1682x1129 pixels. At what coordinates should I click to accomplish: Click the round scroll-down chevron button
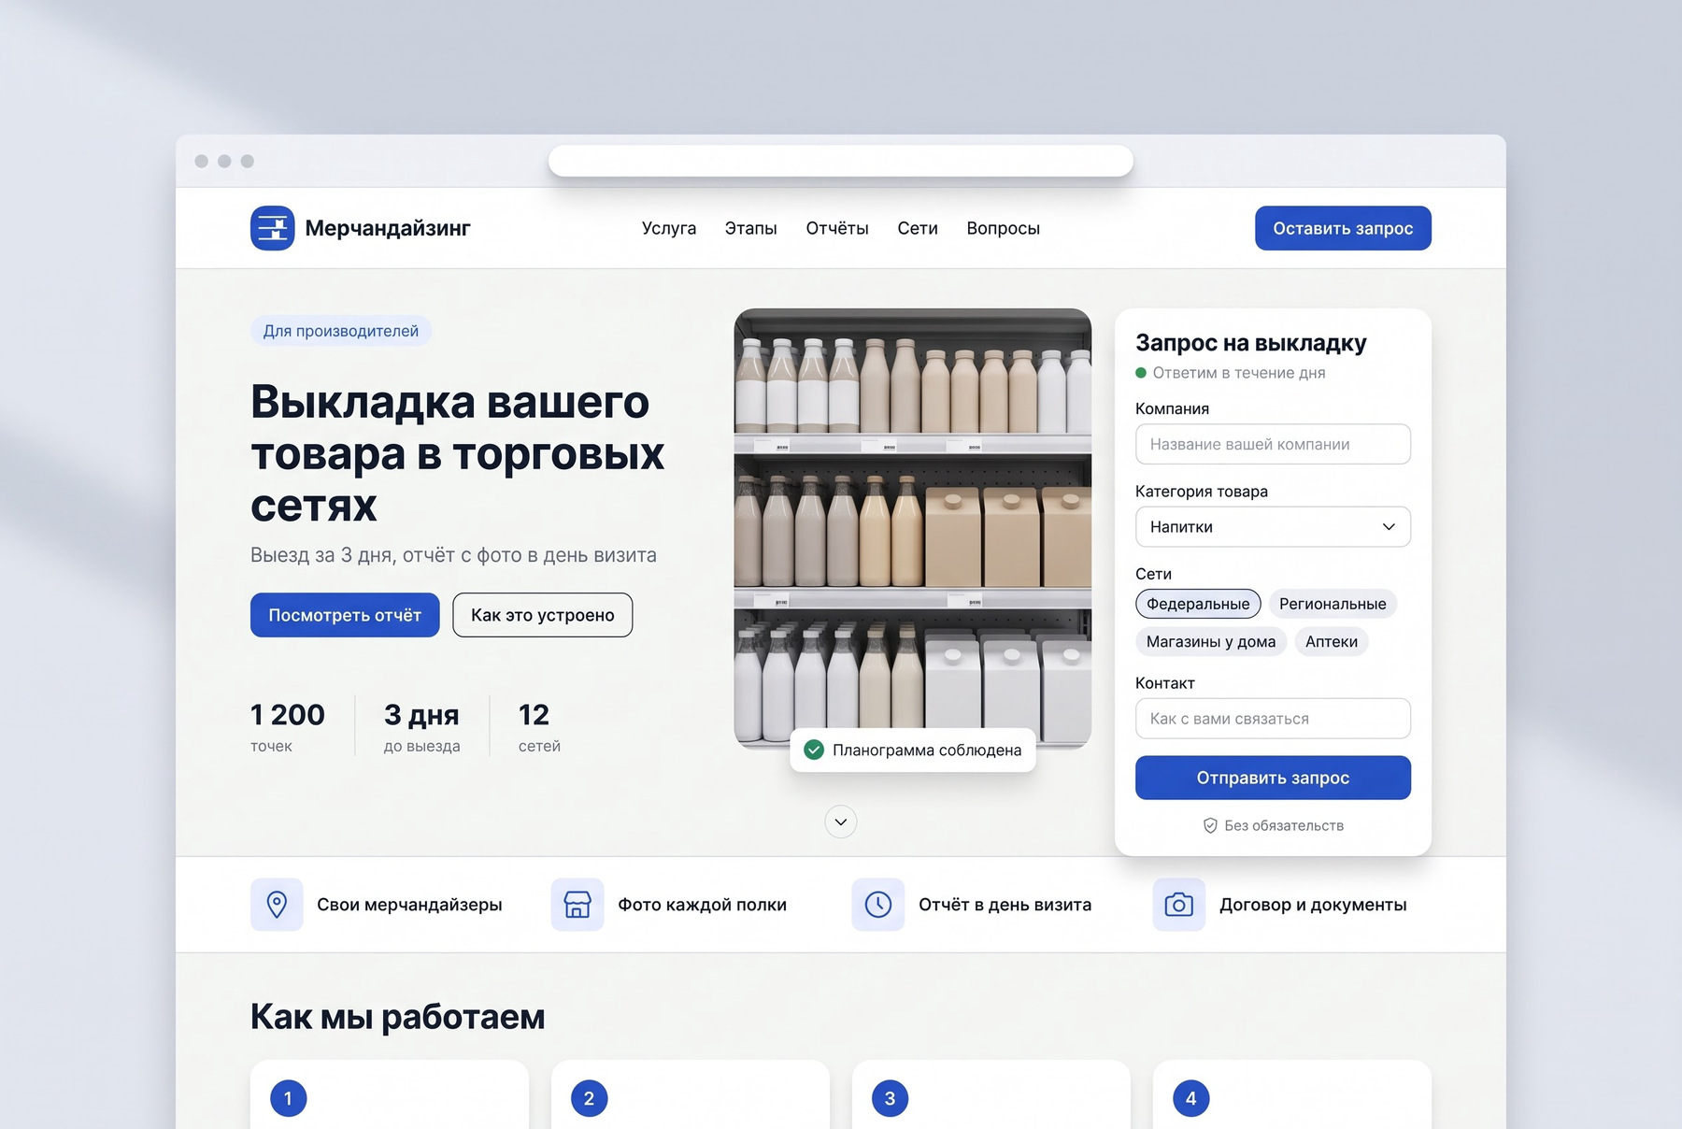click(841, 822)
